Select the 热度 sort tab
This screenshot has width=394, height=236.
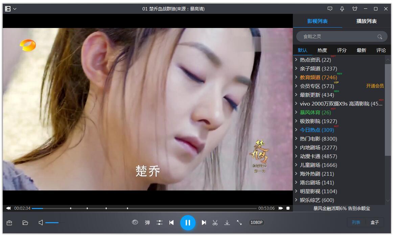tap(322, 50)
